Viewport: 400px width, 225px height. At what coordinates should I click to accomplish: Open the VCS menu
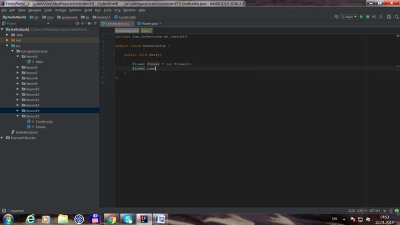pyautogui.click(x=117, y=10)
